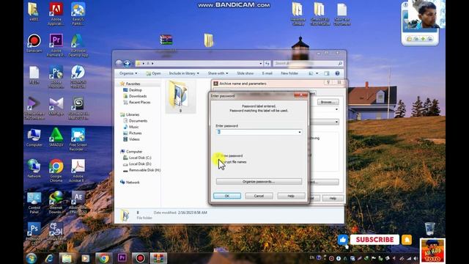Expand Explorer address bar history dropdown
469x264 pixels.
(261, 64)
